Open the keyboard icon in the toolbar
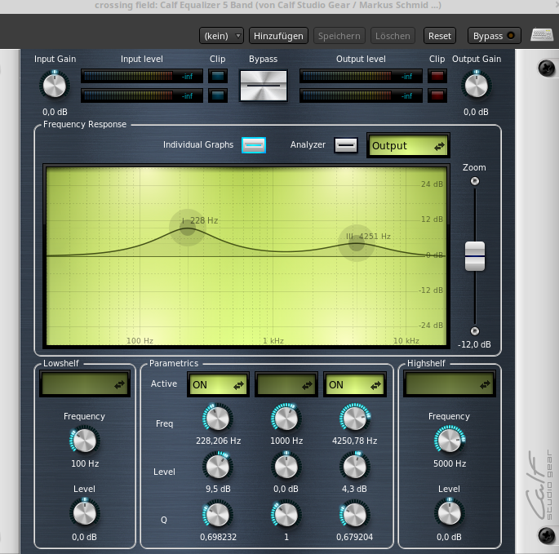 tap(542, 35)
